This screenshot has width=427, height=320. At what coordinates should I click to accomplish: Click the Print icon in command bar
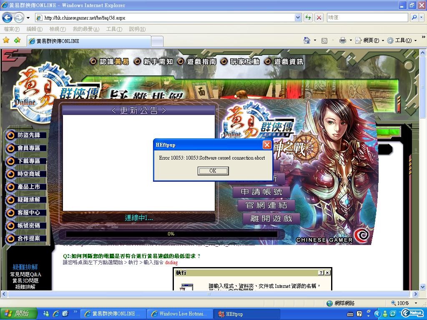(343, 40)
